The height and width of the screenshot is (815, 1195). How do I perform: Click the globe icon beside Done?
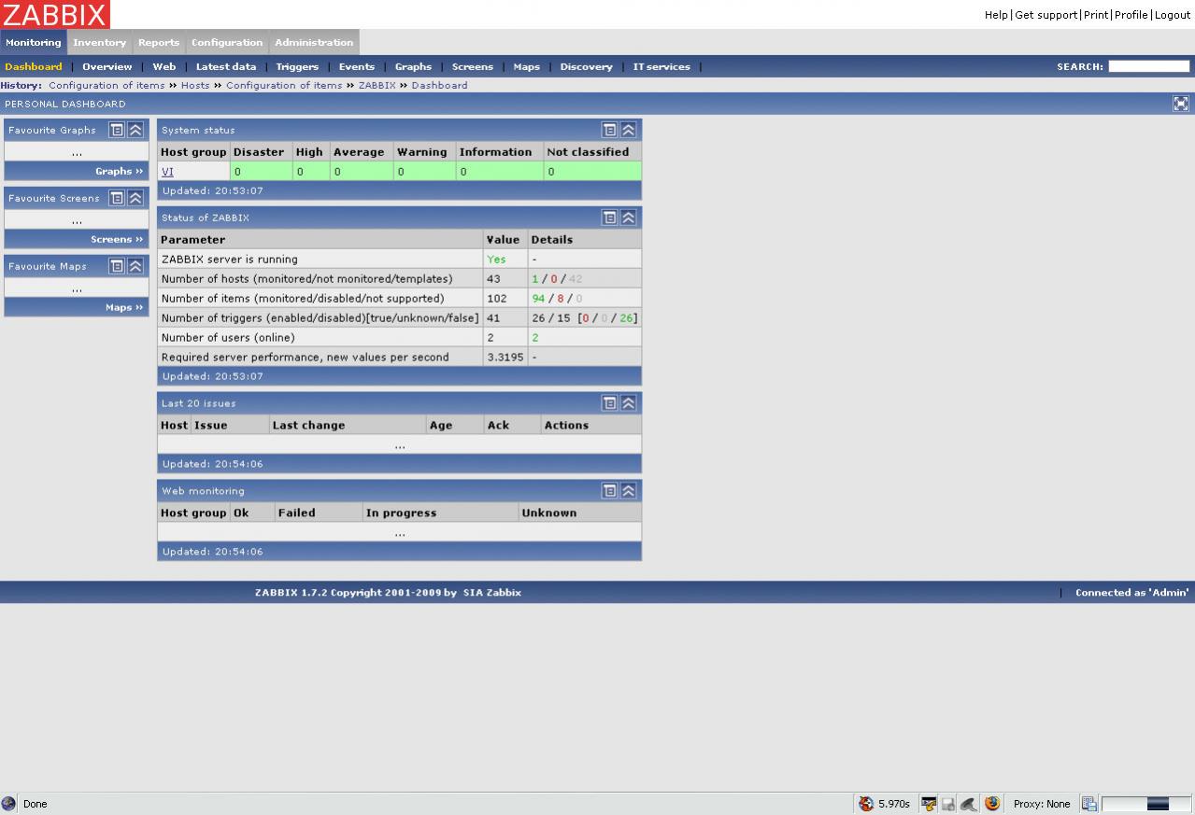point(9,804)
